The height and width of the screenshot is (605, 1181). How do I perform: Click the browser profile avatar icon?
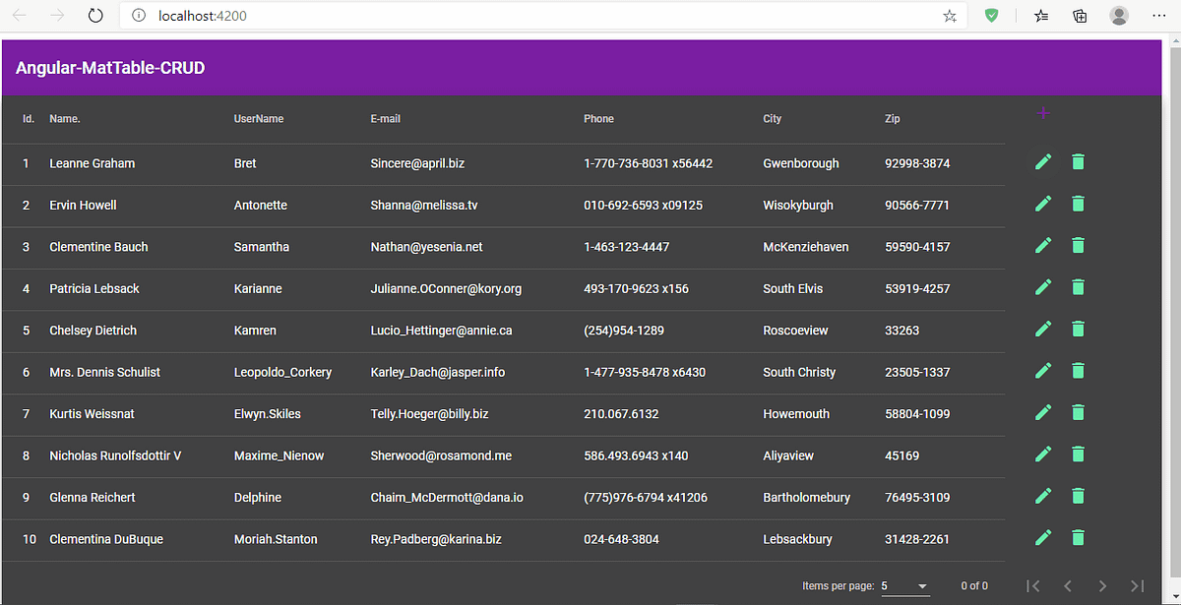click(1119, 16)
